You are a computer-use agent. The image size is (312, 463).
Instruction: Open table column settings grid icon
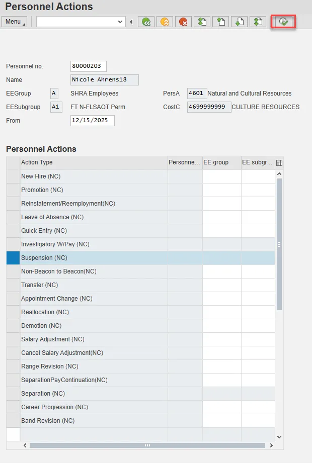[x=279, y=162]
